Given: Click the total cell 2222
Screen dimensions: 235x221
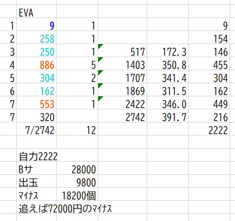Looking at the screenshot, I should [209, 130].
